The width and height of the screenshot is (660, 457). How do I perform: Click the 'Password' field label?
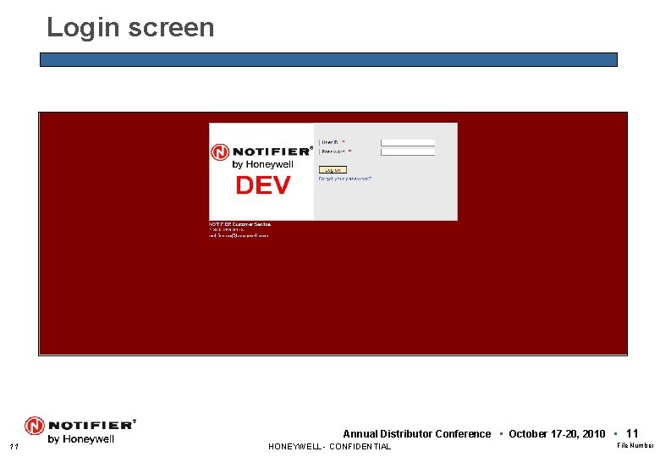[333, 151]
